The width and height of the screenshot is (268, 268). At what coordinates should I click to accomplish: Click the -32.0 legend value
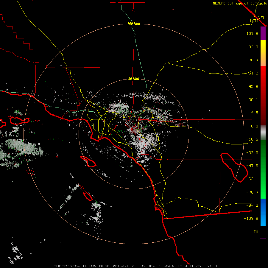[x=252, y=153]
